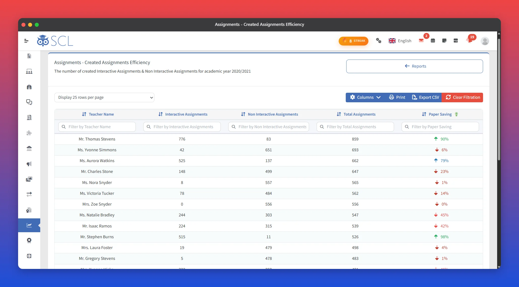Select Mr. Charles Stone name cell
This screenshot has width=519, height=287.
coord(97,172)
